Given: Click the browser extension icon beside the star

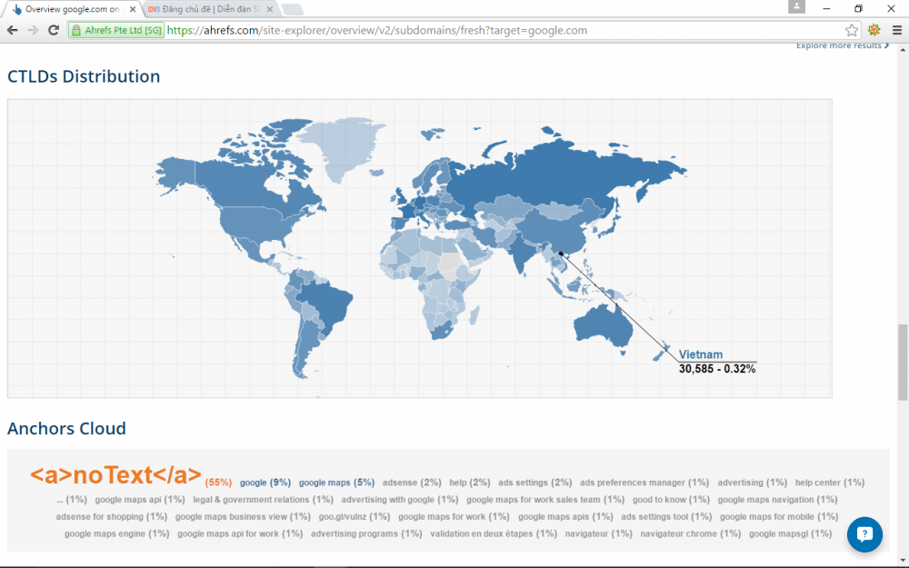Looking at the screenshot, I should click(x=874, y=30).
